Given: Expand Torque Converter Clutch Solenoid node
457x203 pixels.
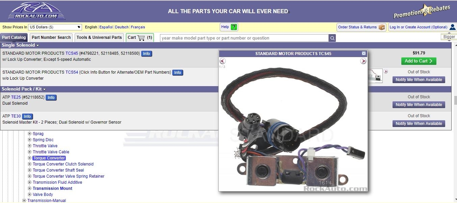Looking at the screenshot, I should coord(30,164).
